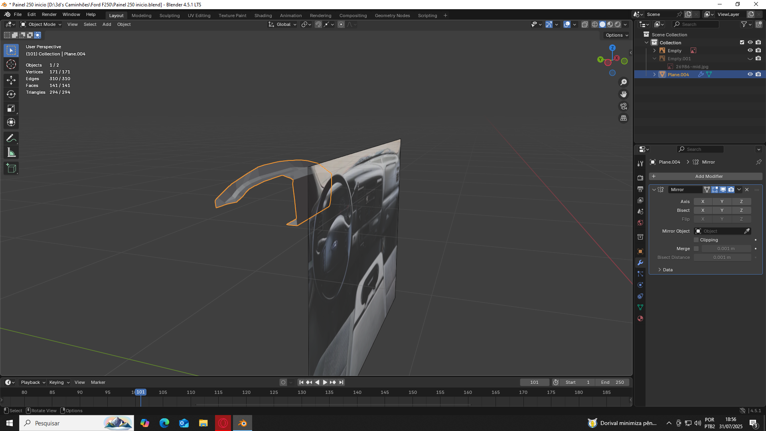Switch to the Sculpting workspace tab
This screenshot has width=766, height=431.
click(x=170, y=16)
